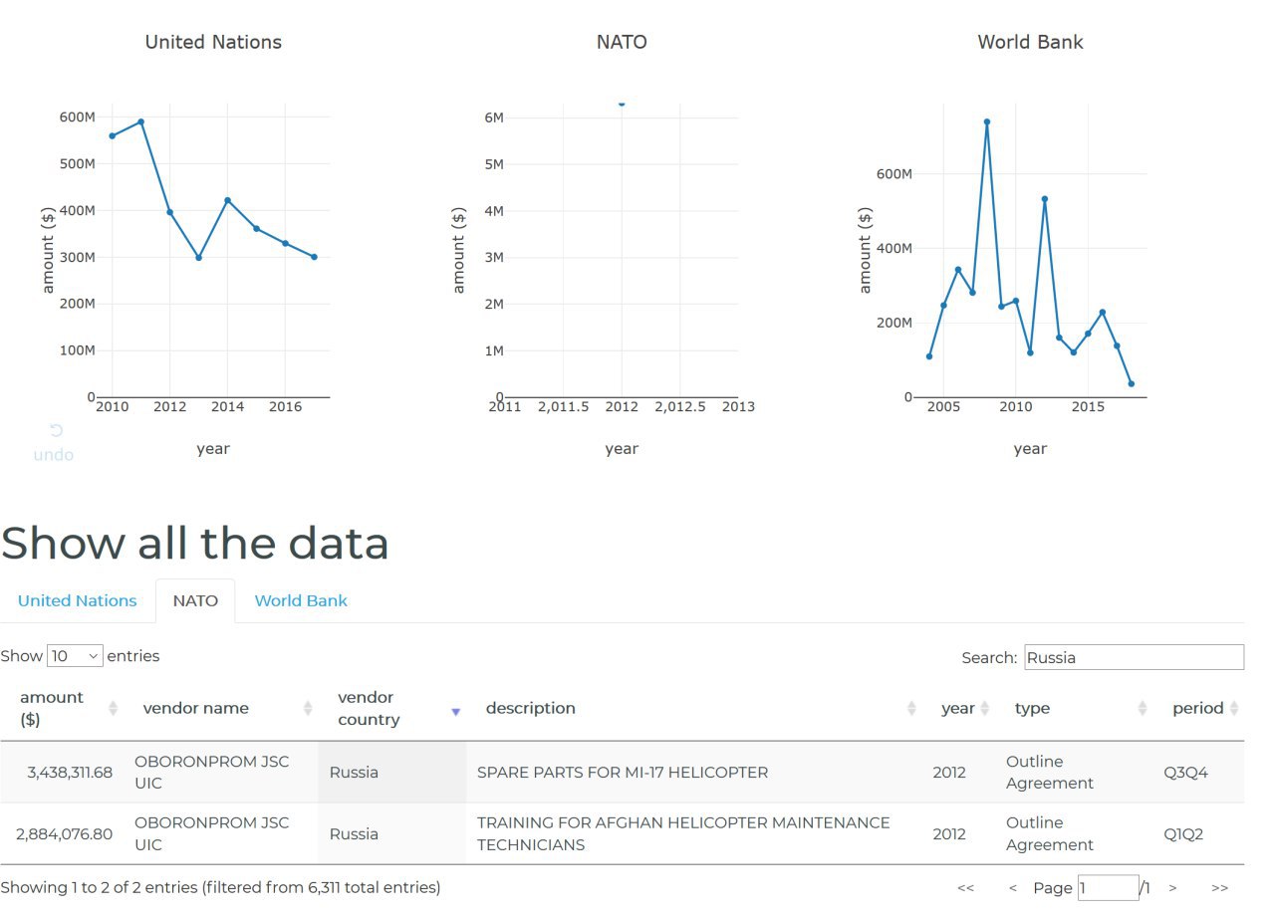Sort table by the description column
1275x918 pixels.
(694, 709)
